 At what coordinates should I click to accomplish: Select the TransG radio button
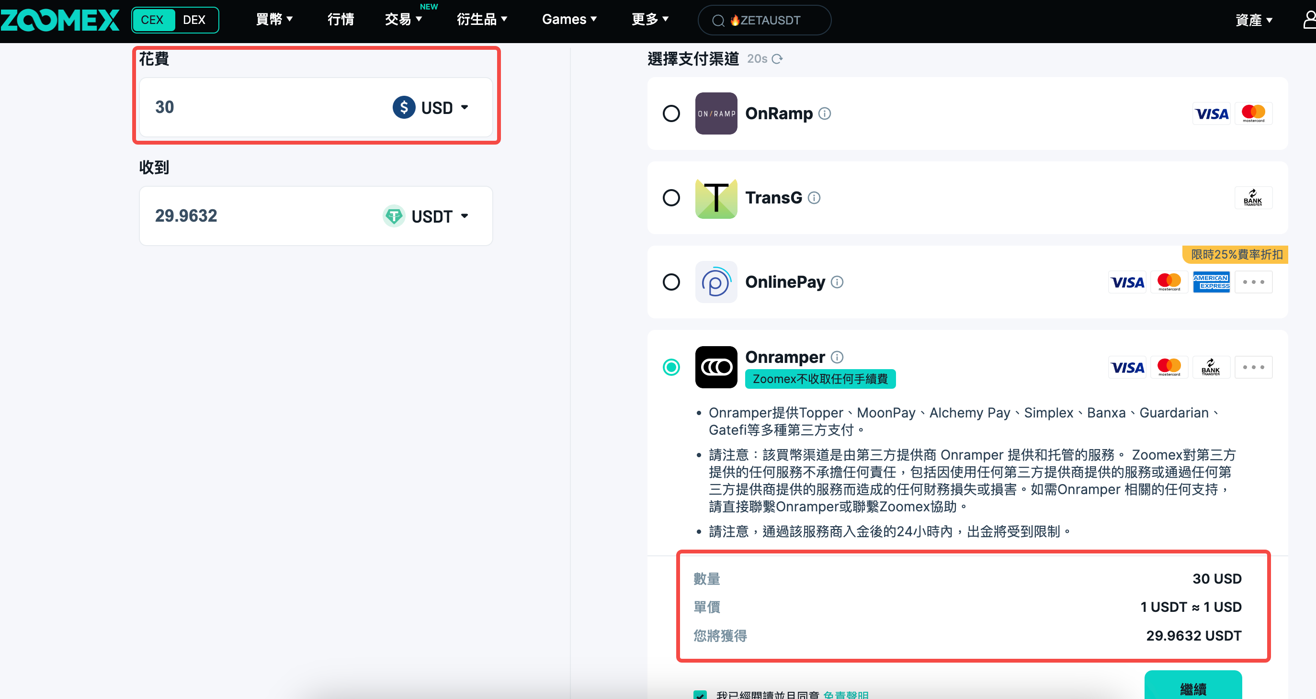pyautogui.click(x=671, y=198)
